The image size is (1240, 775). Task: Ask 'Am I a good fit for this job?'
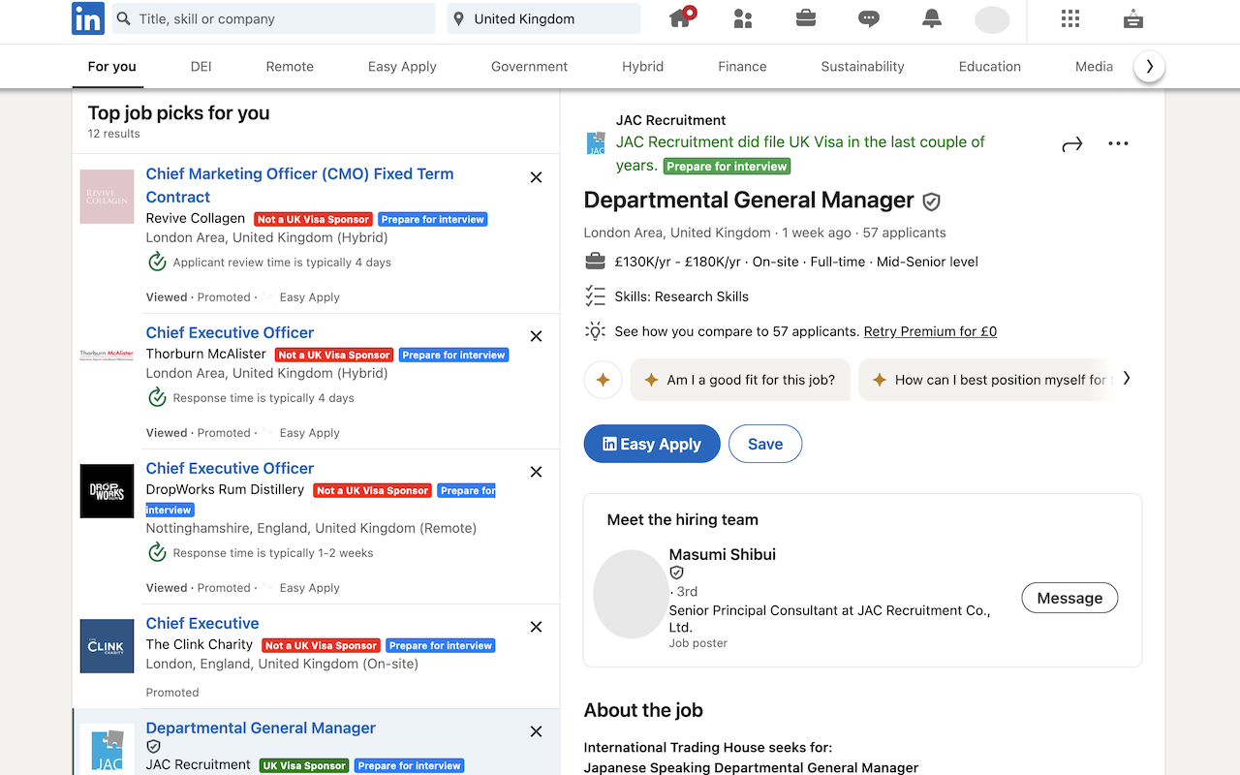[741, 380]
